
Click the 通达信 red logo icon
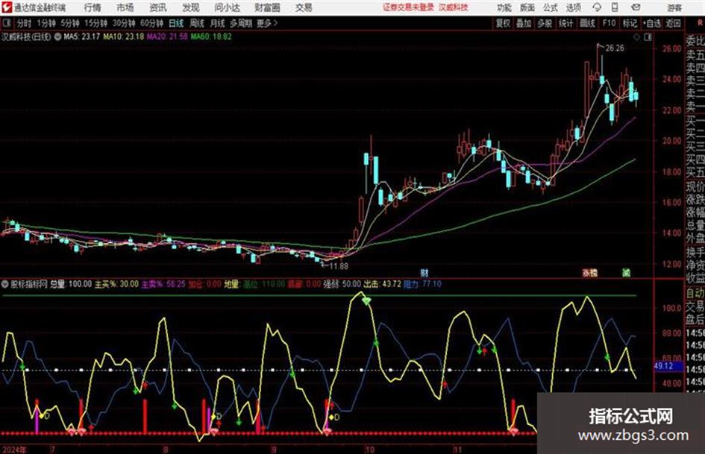tap(7, 7)
